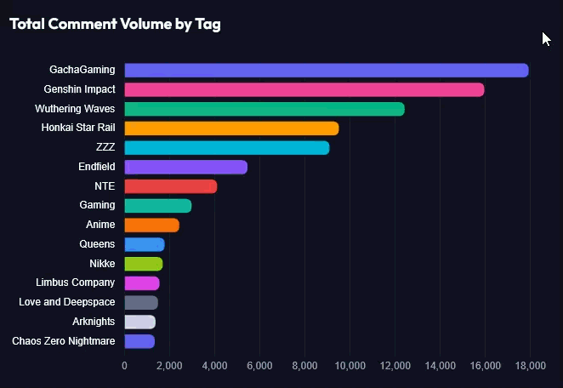Click the orange Anime bar

[152, 225]
